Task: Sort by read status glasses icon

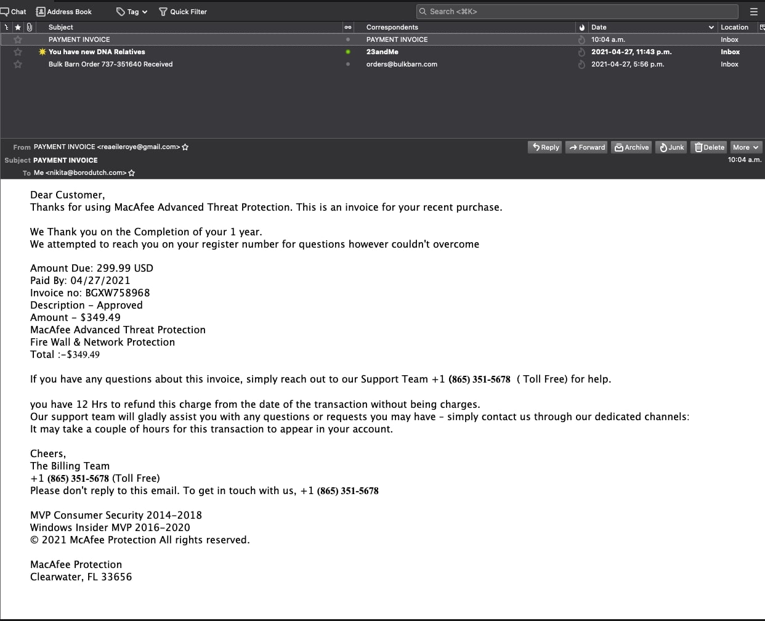Action: (348, 27)
